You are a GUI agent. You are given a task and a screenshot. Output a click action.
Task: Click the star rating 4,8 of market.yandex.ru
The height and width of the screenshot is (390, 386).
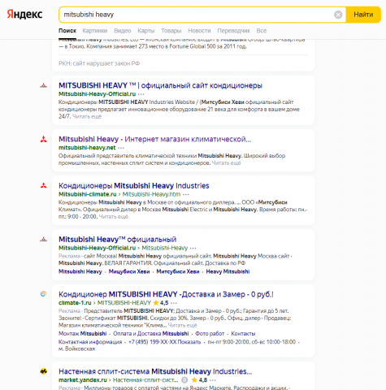coord(199,380)
